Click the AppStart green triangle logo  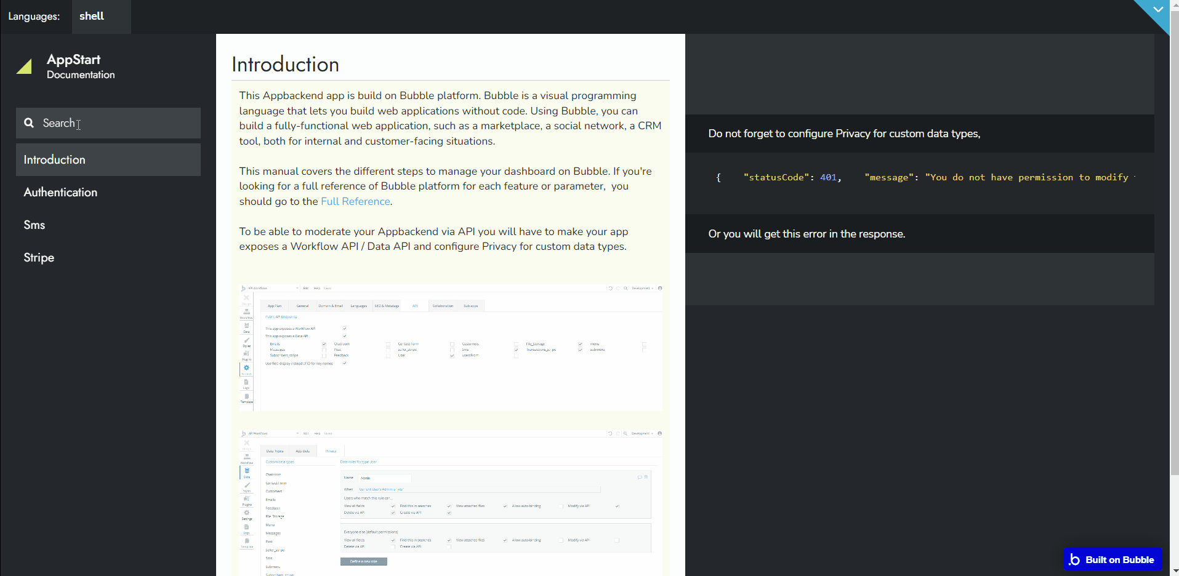click(x=24, y=66)
